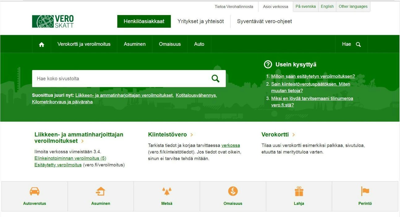The height and width of the screenshot is (217, 400).
Task: Open the Lahja gift box icon
Action: click(299, 191)
